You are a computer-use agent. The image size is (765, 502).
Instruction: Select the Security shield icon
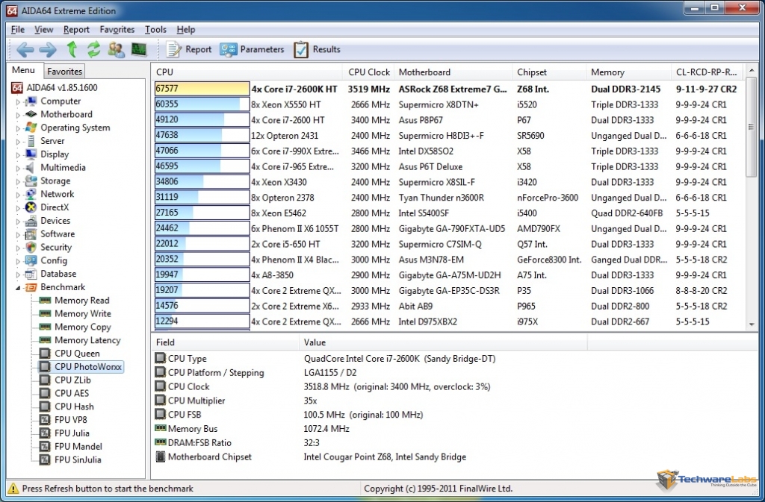(31, 248)
